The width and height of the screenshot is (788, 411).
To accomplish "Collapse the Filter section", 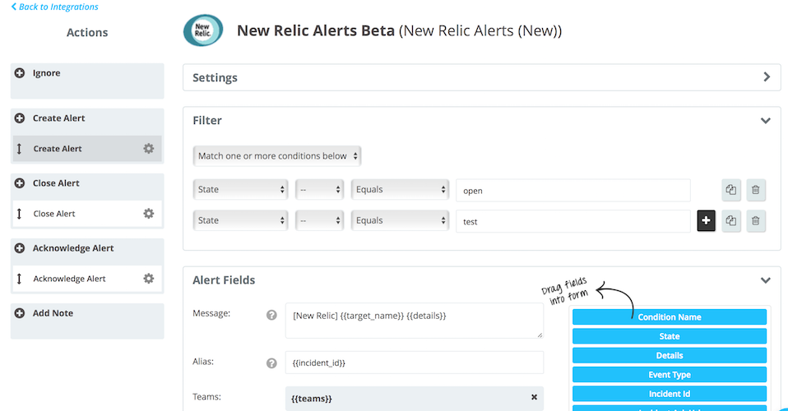I will tap(766, 121).
